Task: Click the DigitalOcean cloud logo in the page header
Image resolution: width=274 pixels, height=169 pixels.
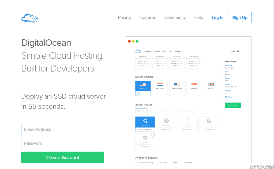Action: tap(30, 18)
